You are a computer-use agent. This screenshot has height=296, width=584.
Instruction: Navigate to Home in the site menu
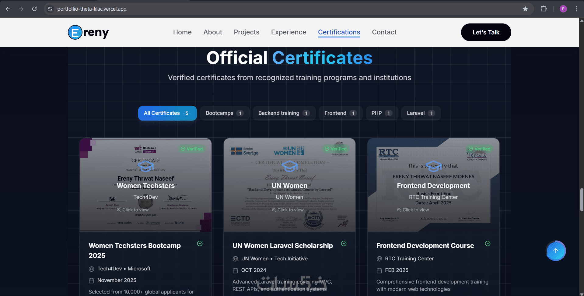(x=182, y=32)
